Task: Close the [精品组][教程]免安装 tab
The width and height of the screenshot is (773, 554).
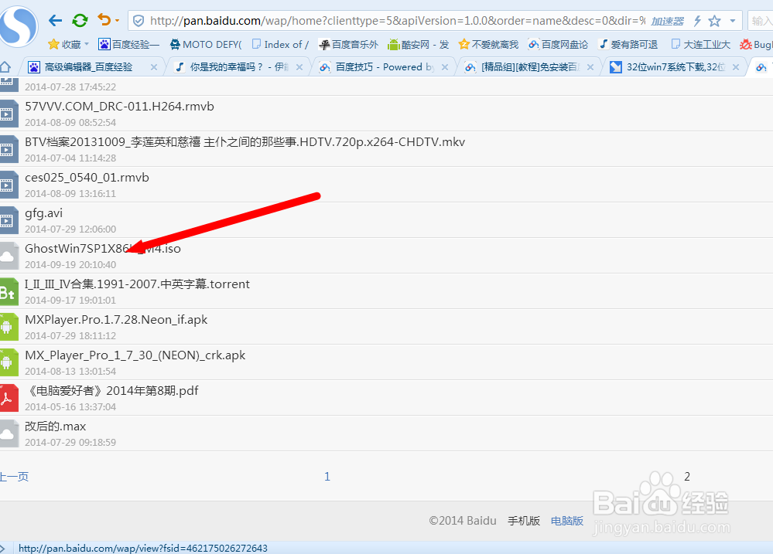Action: click(x=590, y=67)
